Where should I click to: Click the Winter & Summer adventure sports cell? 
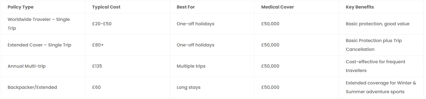coord(381,87)
